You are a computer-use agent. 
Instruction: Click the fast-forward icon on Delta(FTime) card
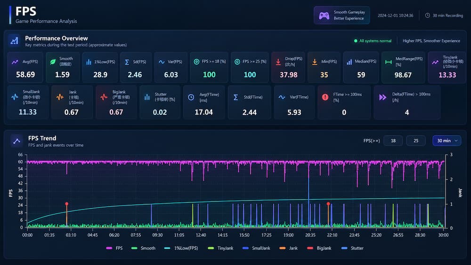pyautogui.click(x=382, y=97)
